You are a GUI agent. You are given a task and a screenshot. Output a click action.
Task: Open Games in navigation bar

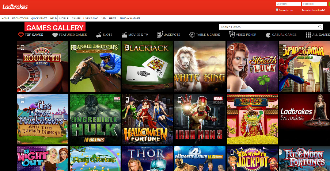tap(76, 19)
